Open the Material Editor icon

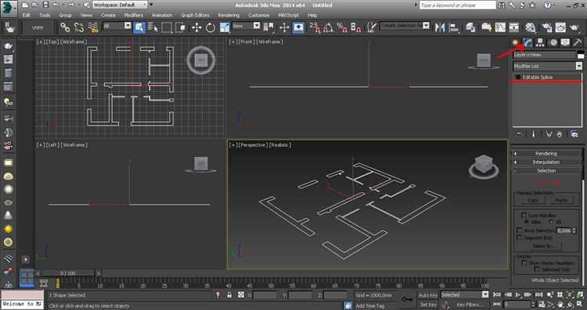tap(531, 27)
